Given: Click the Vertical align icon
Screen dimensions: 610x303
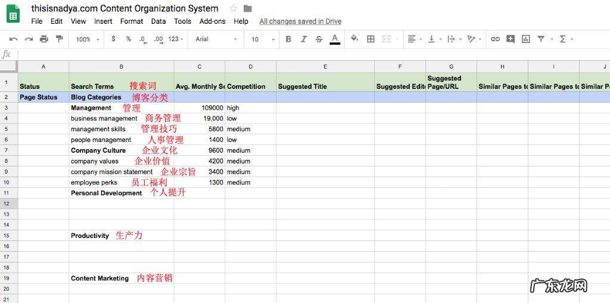Looking at the screenshot, I should [x=431, y=39].
